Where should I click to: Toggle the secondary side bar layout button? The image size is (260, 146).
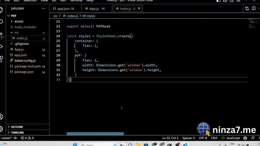tap(232, 1)
